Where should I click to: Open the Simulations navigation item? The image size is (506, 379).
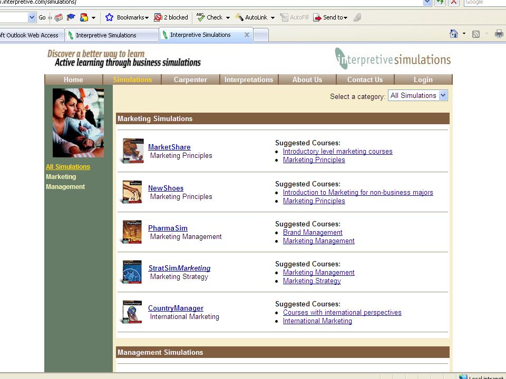tap(132, 79)
